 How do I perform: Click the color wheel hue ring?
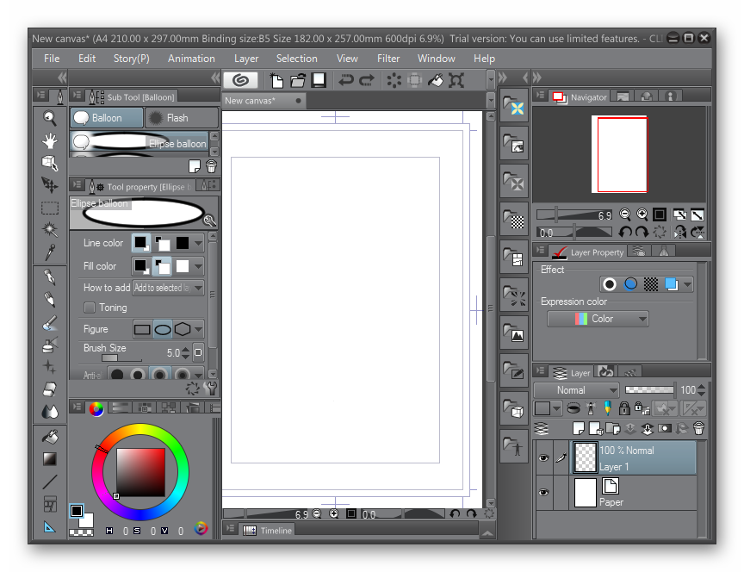tap(140, 430)
